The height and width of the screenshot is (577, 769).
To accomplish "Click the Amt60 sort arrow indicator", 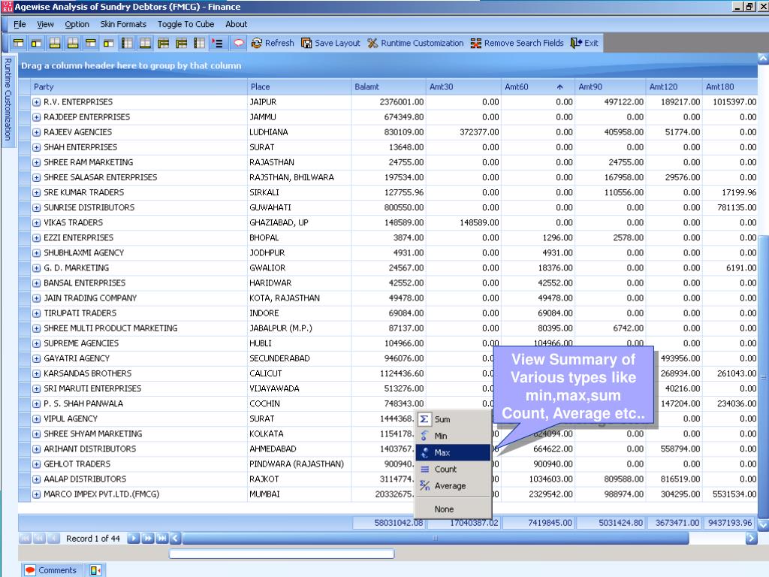I will pyautogui.click(x=559, y=87).
